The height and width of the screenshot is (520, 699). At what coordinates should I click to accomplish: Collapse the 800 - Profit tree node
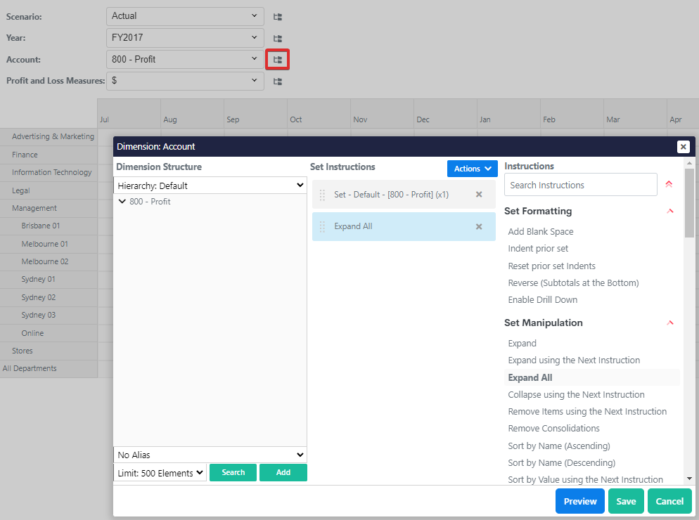pos(124,201)
